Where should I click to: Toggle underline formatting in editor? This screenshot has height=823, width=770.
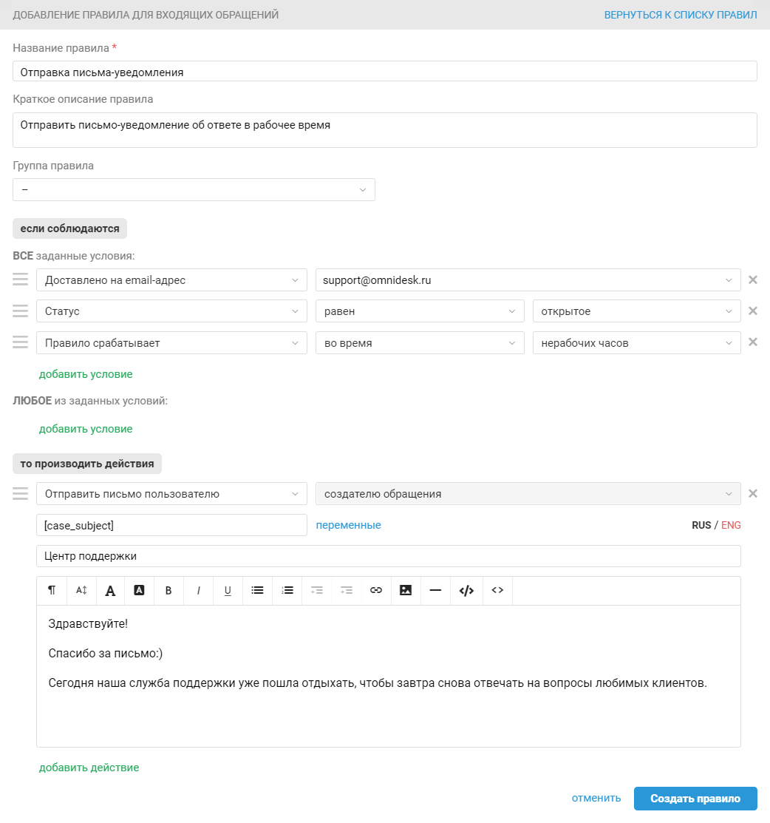[228, 591]
